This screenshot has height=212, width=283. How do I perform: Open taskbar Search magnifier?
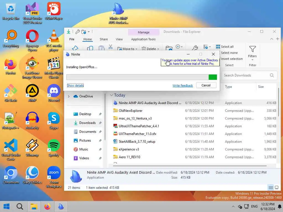point(20,206)
